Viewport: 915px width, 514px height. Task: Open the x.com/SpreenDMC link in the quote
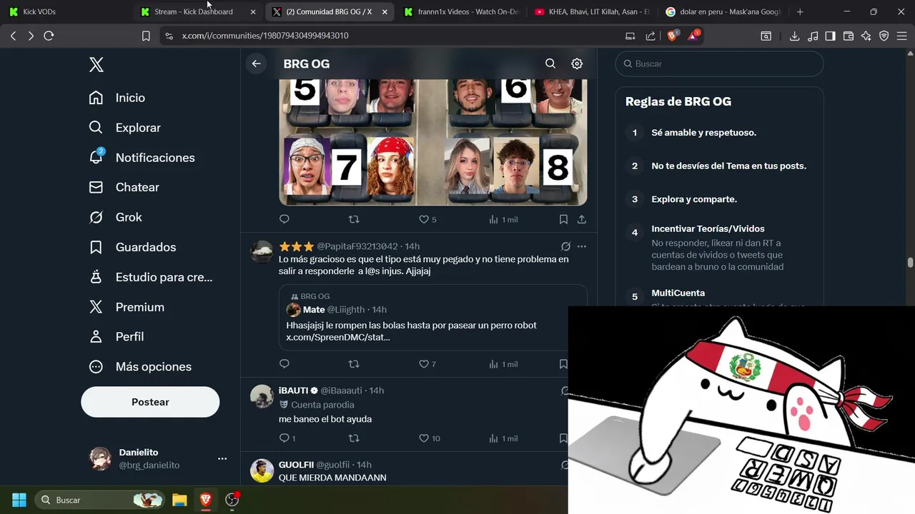(x=338, y=337)
